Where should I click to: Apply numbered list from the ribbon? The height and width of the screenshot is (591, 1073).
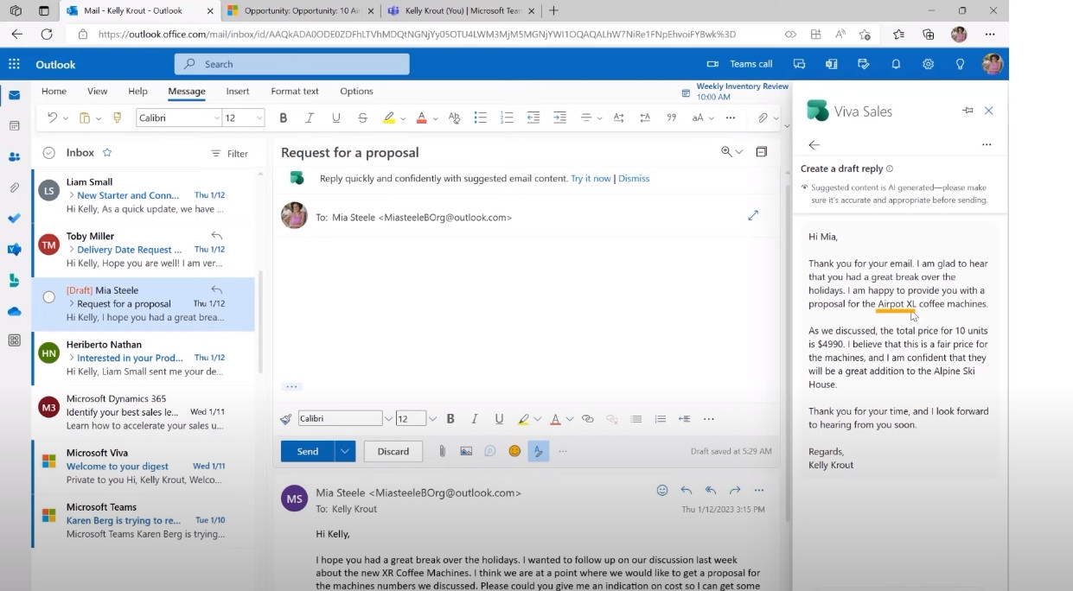tap(507, 118)
